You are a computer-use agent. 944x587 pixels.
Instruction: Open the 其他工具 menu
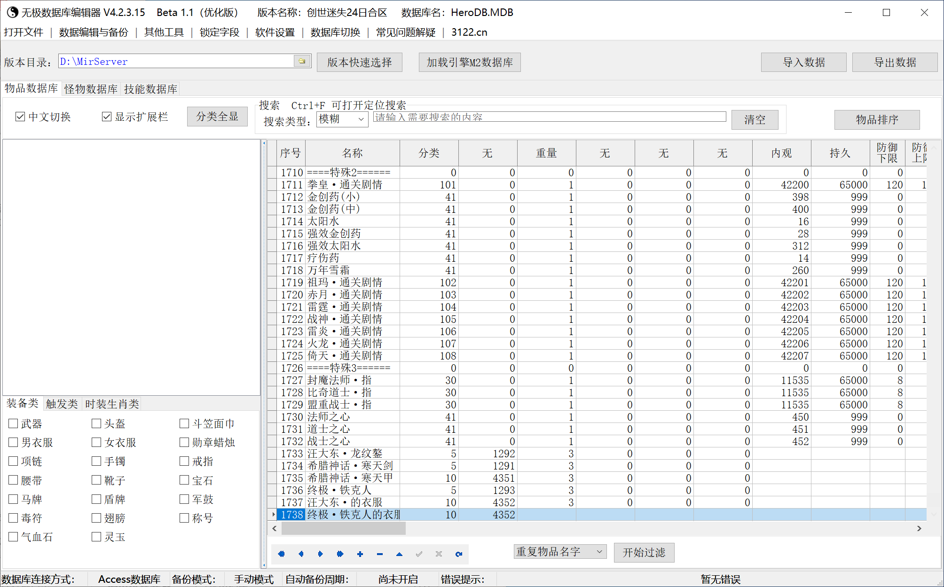click(164, 32)
